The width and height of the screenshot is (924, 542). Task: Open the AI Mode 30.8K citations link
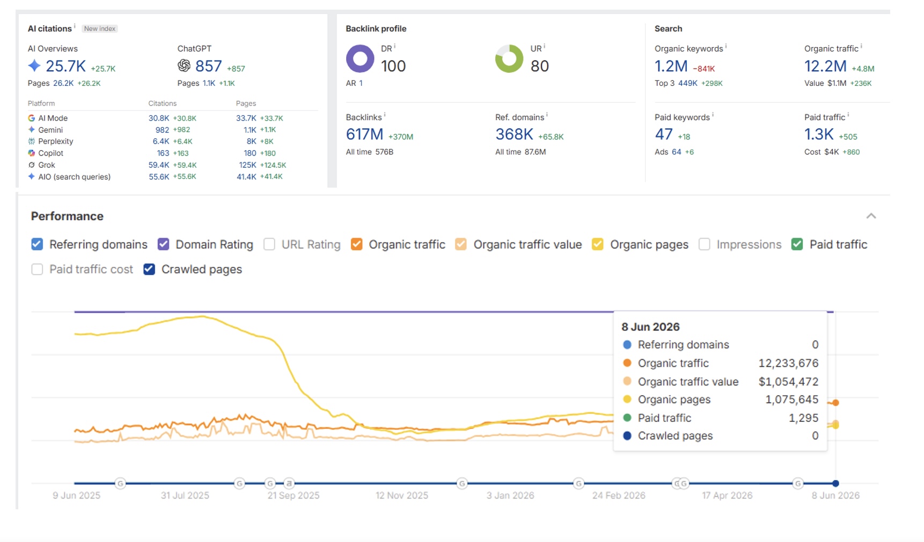159,118
